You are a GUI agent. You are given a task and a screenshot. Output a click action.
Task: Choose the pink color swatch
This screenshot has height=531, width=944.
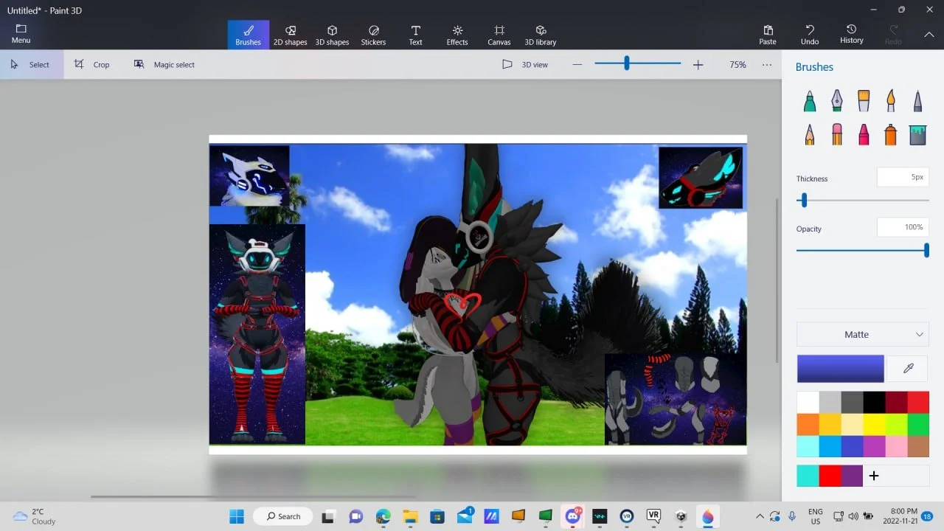pos(896,446)
